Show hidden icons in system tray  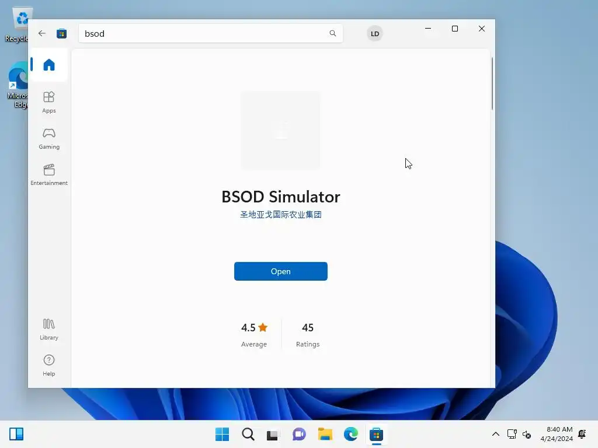[x=495, y=434]
